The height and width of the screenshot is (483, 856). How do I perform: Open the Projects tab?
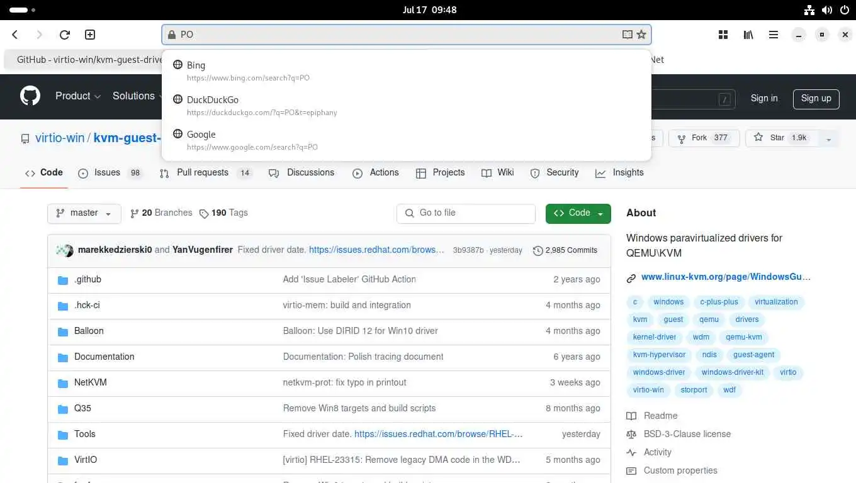[441, 173]
